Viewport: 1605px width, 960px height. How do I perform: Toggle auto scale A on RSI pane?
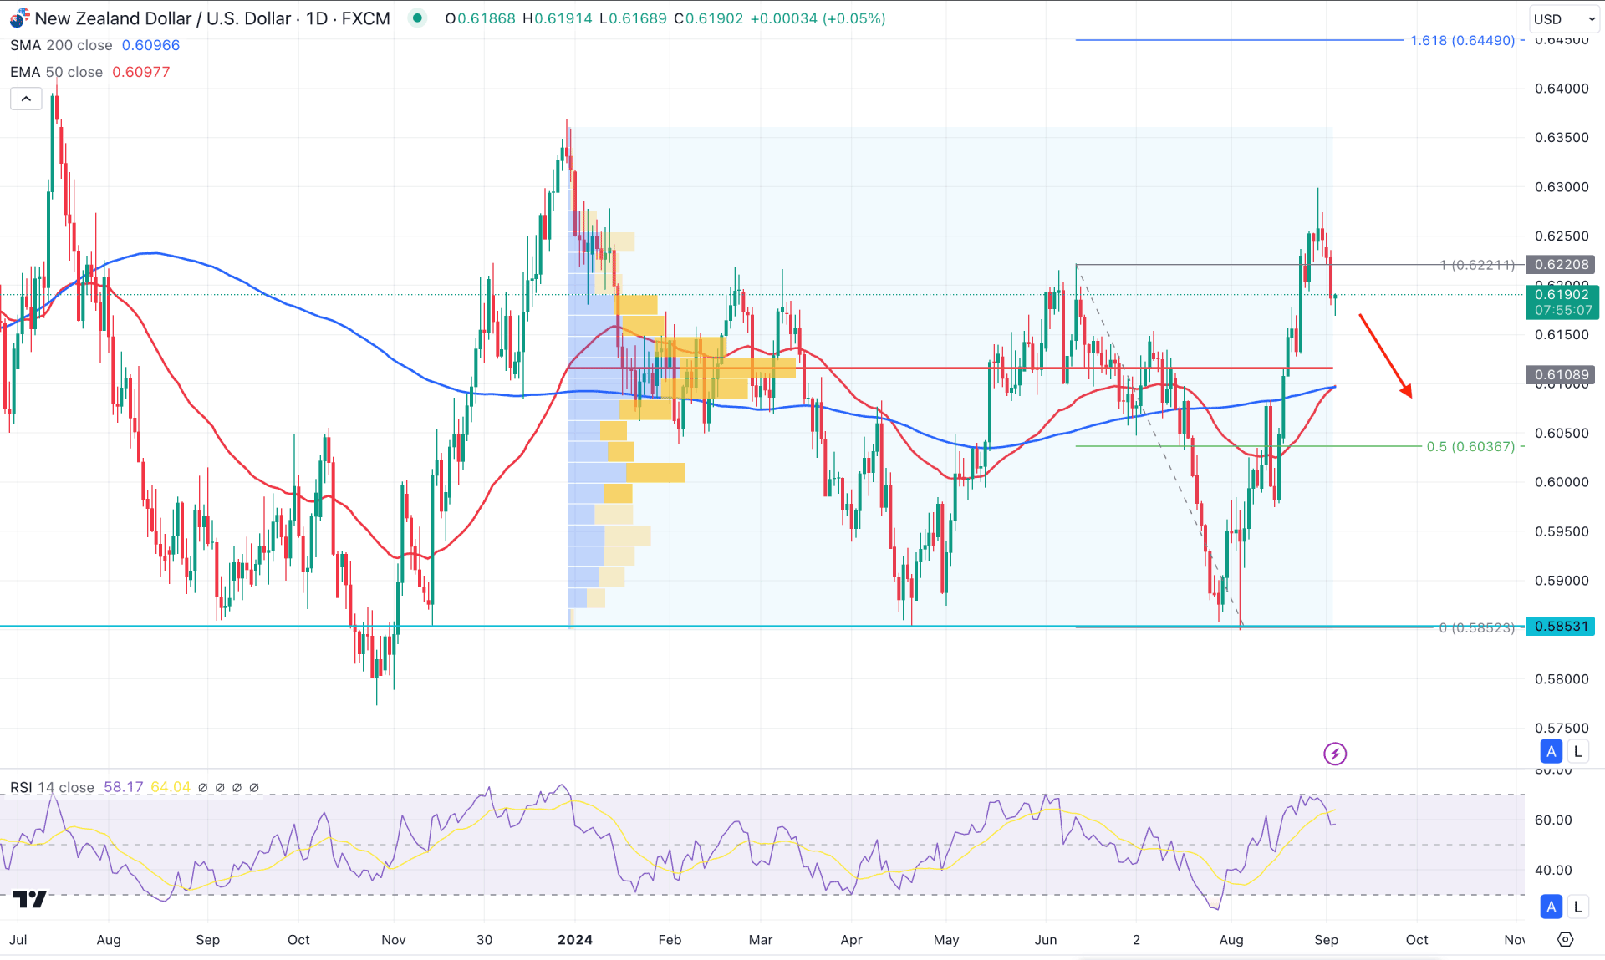(1551, 907)
